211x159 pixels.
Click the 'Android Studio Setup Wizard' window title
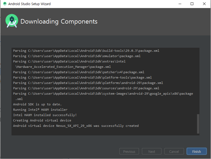coord(29,4)
